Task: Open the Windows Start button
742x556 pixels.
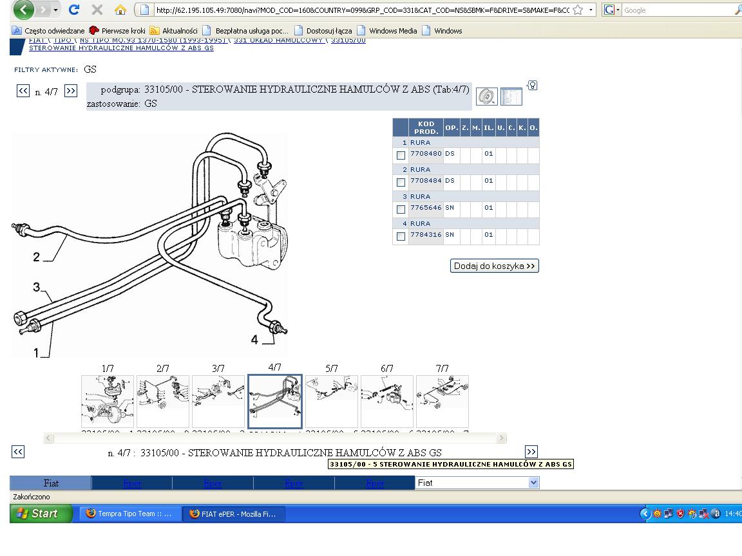Action: coord(41,514)
